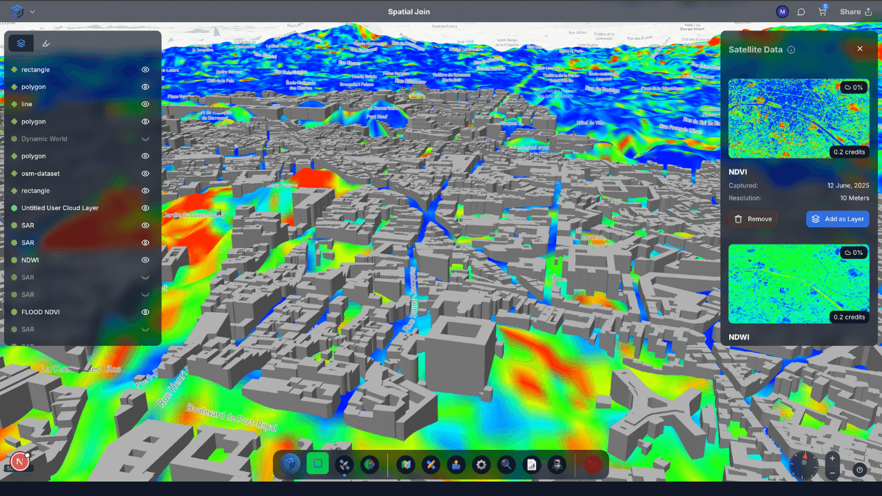Click Add as Layer for NDVI
Image resolution: width=882 pixels, height=496 pixels.
click(x=837, y=219)
